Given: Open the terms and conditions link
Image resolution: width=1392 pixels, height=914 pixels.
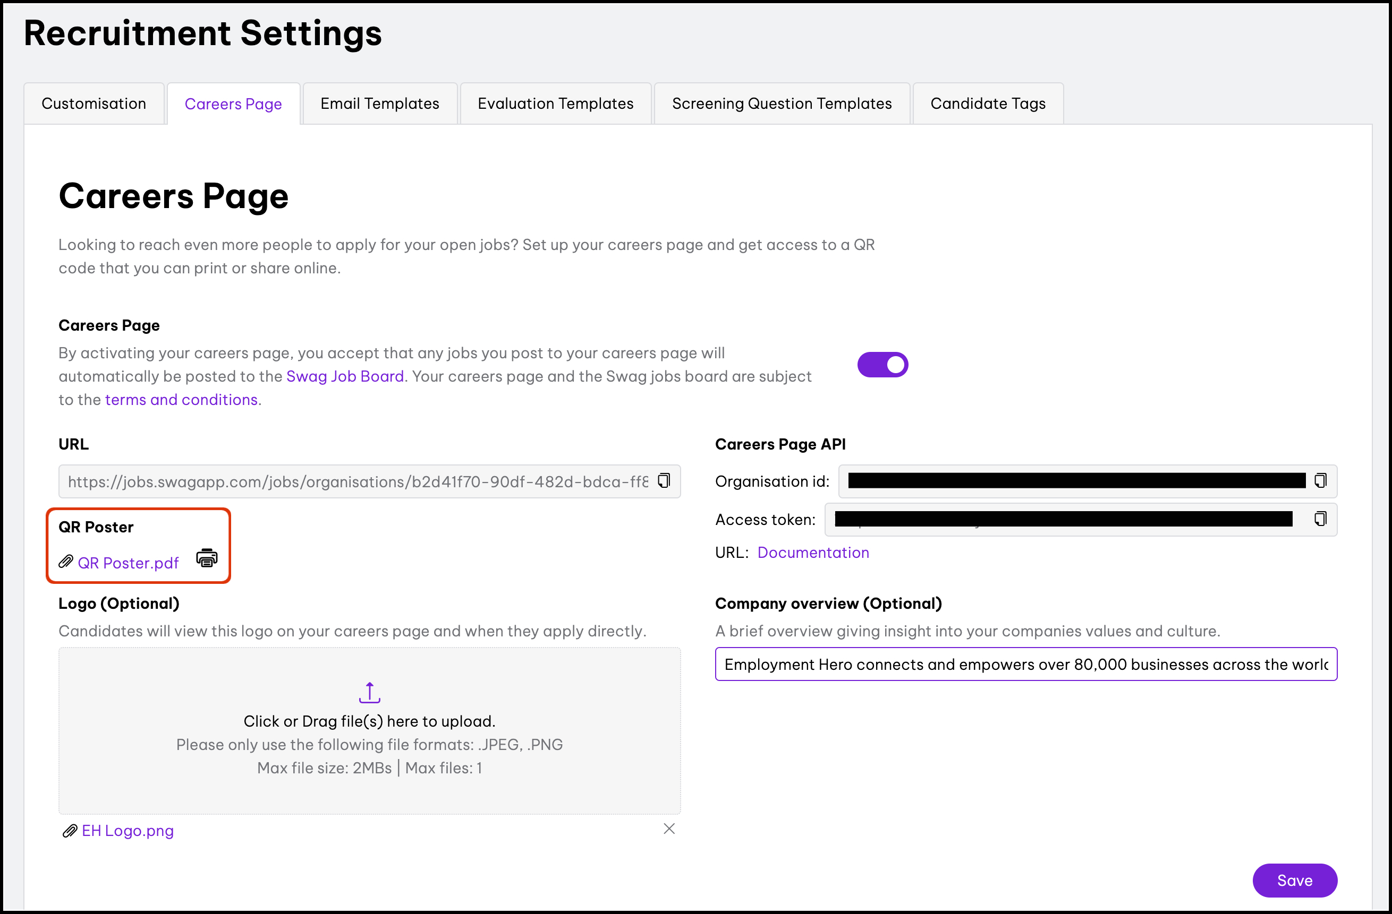Looking at the screenshot, I should [181, 400].
